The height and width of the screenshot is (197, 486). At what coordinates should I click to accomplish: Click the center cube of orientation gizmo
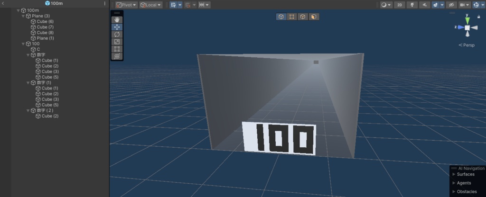[x=467, y=27]
